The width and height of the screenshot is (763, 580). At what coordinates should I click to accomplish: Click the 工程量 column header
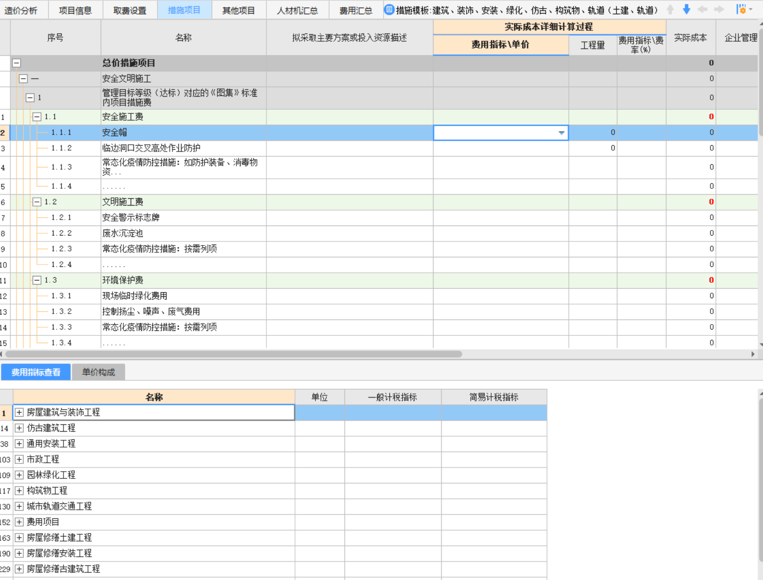(593, 45)
